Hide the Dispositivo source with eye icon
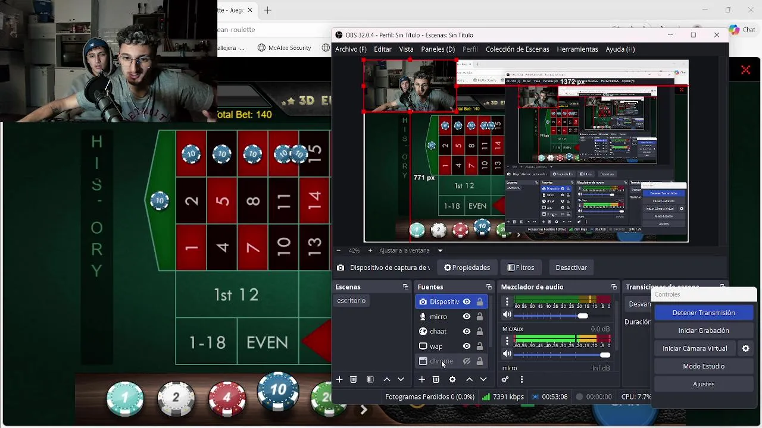The height and width of the screenshot is (428, 762). [467, 302]
